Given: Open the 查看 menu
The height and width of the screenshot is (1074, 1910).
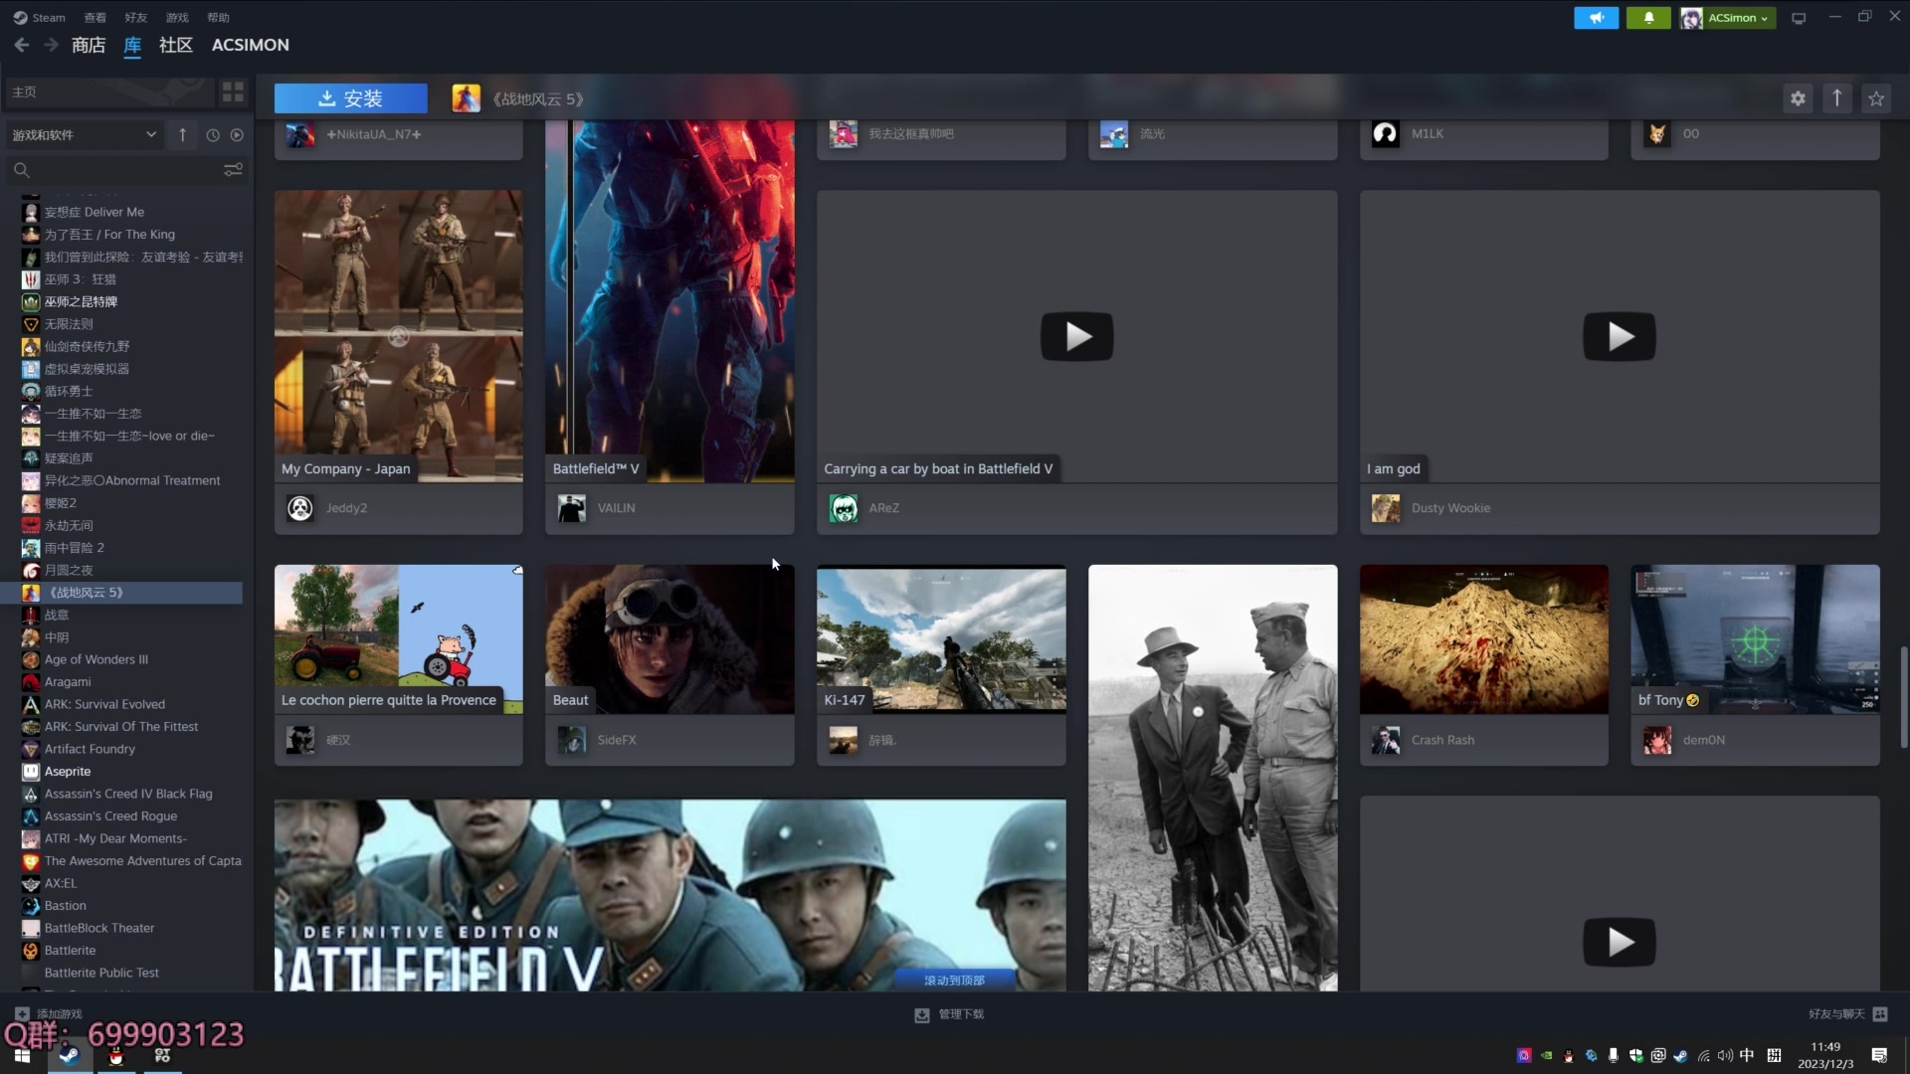Looking at the screenshot, I should 95,18.
